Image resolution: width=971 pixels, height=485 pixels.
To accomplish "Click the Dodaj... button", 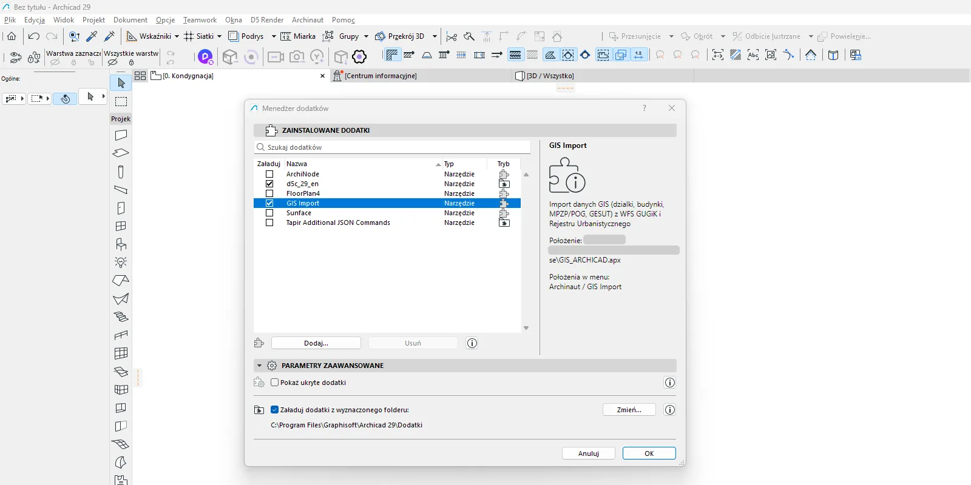I will click(x=316, y=343).
